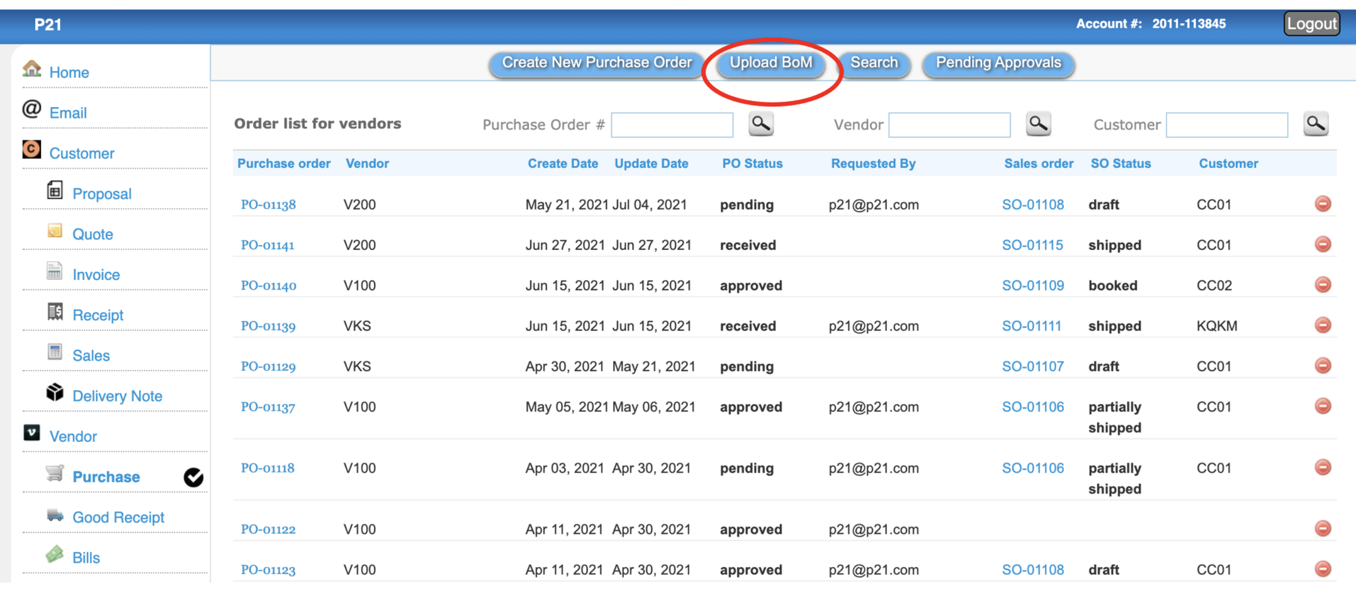Viewport: 1356px width, 596px height.
Task: Click the Quote note icon
Action: point(55,231)
